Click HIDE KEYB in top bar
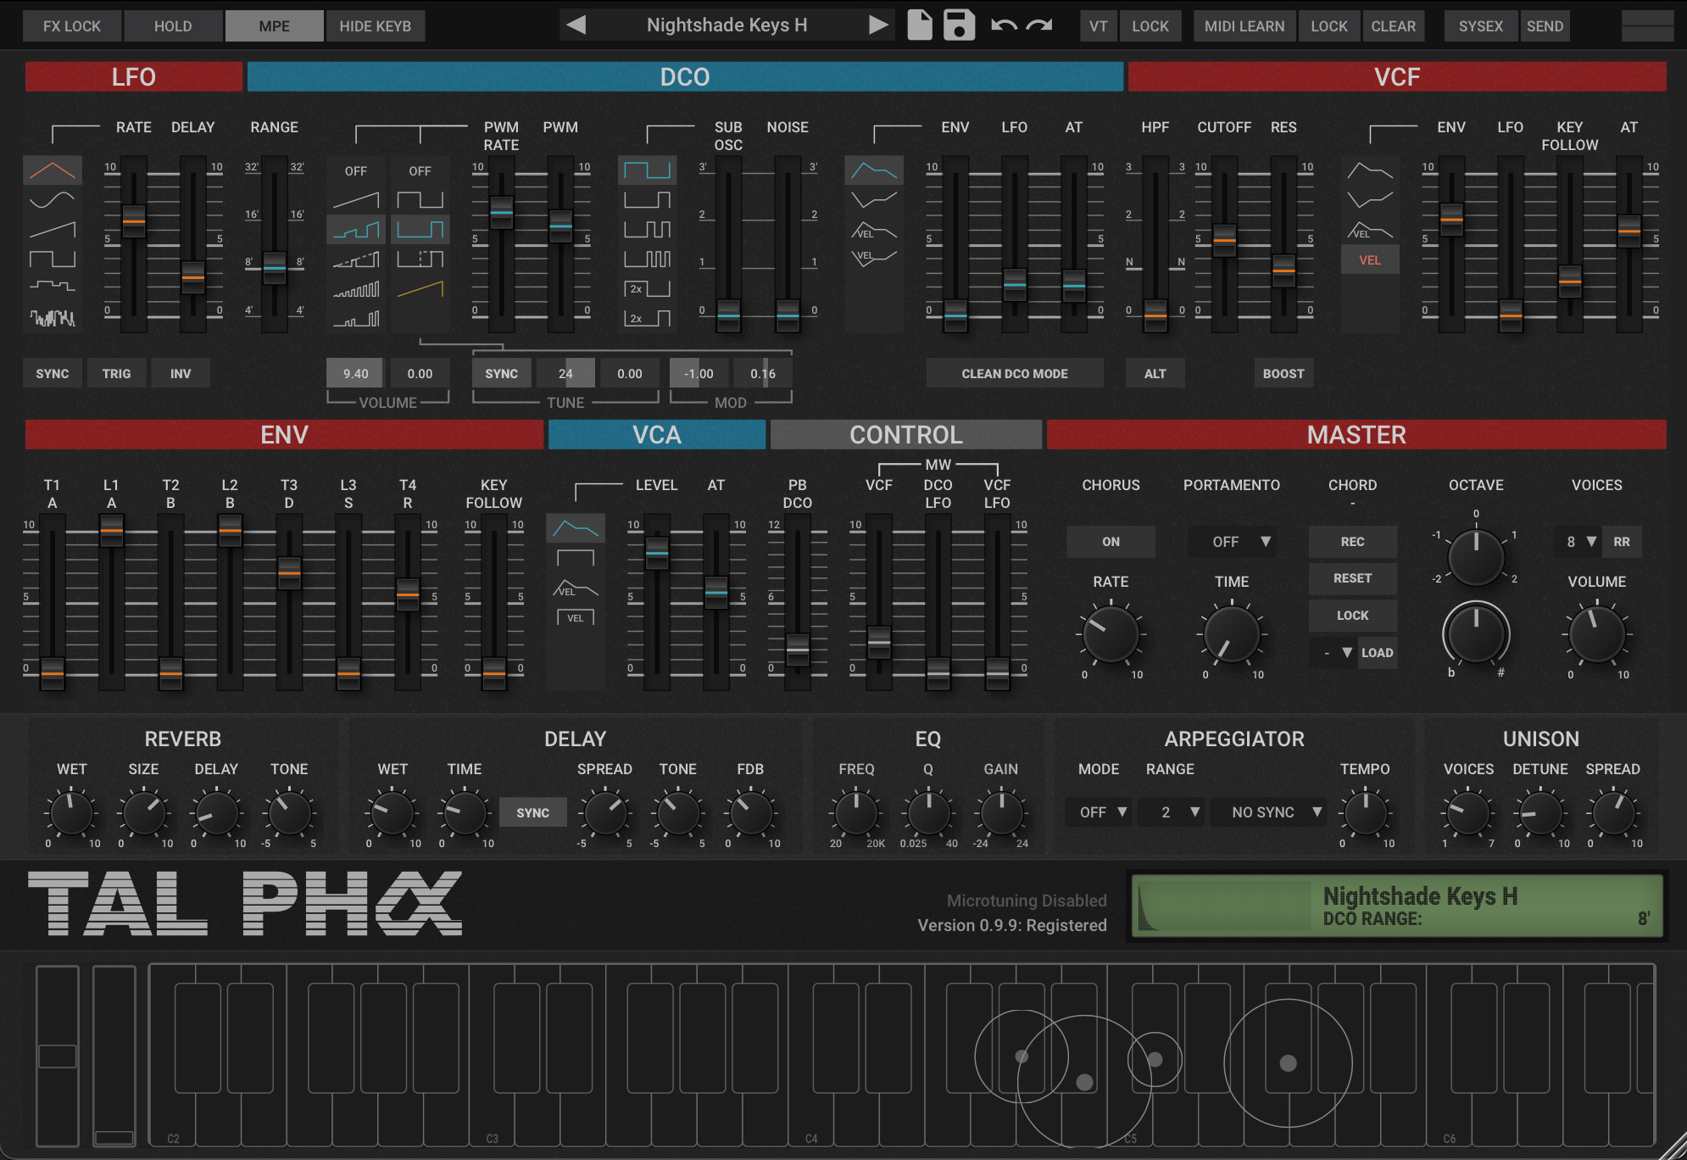 (375, 26)
